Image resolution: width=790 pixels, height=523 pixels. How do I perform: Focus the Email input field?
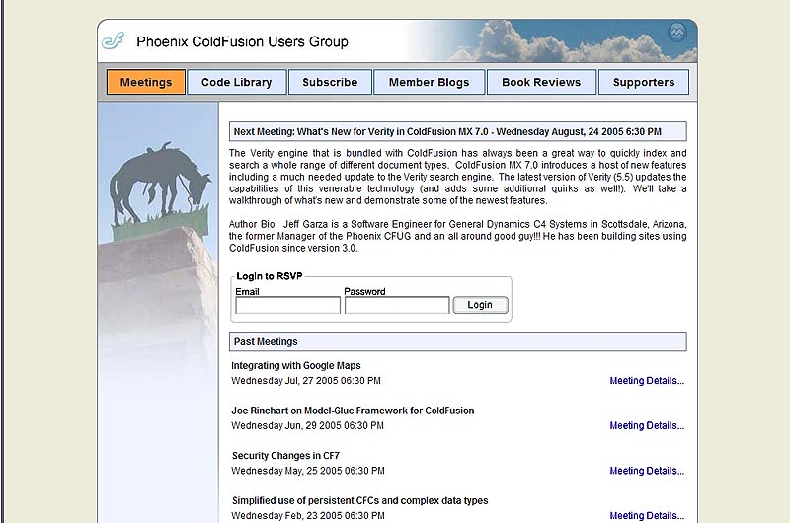[x=287, y=305]
